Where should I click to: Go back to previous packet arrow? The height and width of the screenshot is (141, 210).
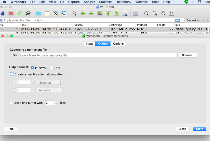pos(83,13)
